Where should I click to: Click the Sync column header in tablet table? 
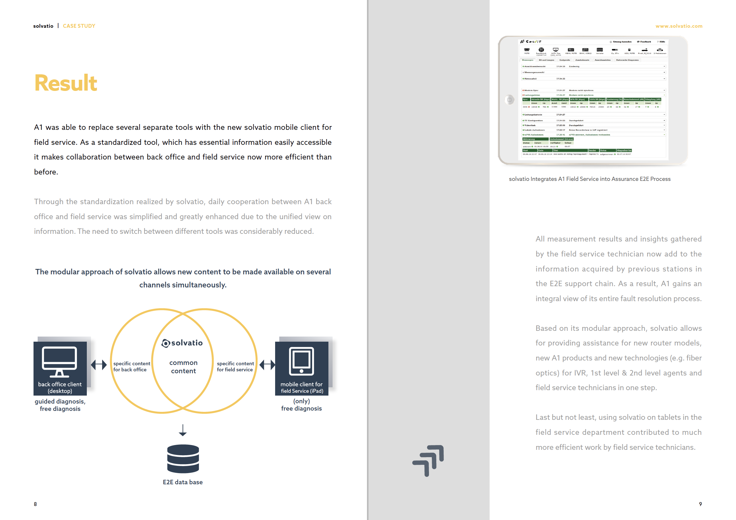click(x=526, y=99)
